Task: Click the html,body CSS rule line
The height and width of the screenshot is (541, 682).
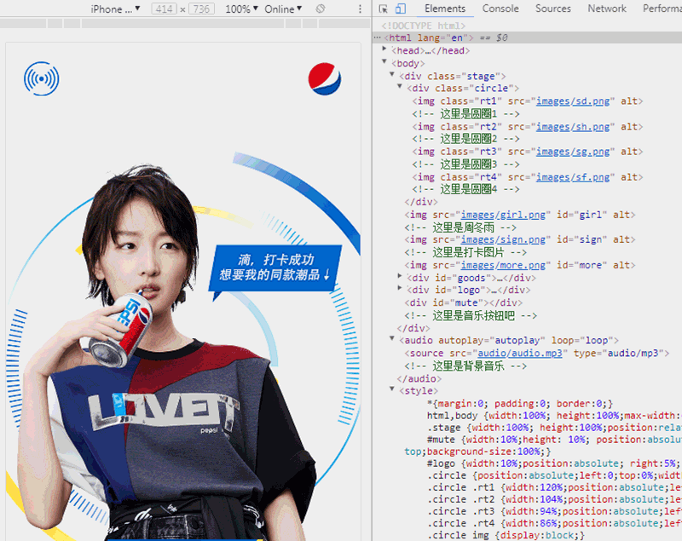Action: click(555, 416)
